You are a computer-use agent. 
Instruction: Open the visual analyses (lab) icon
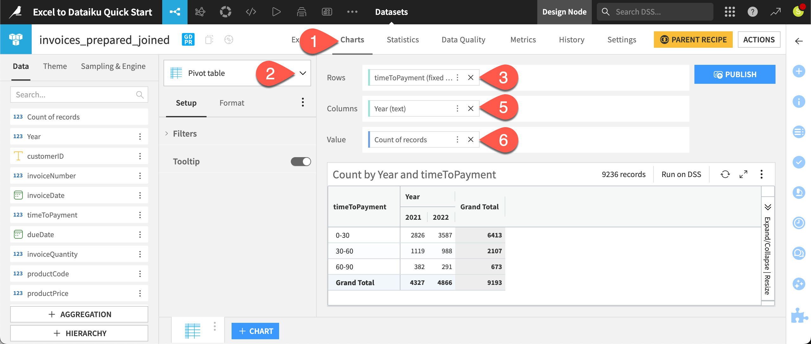(x=200, y=12)
